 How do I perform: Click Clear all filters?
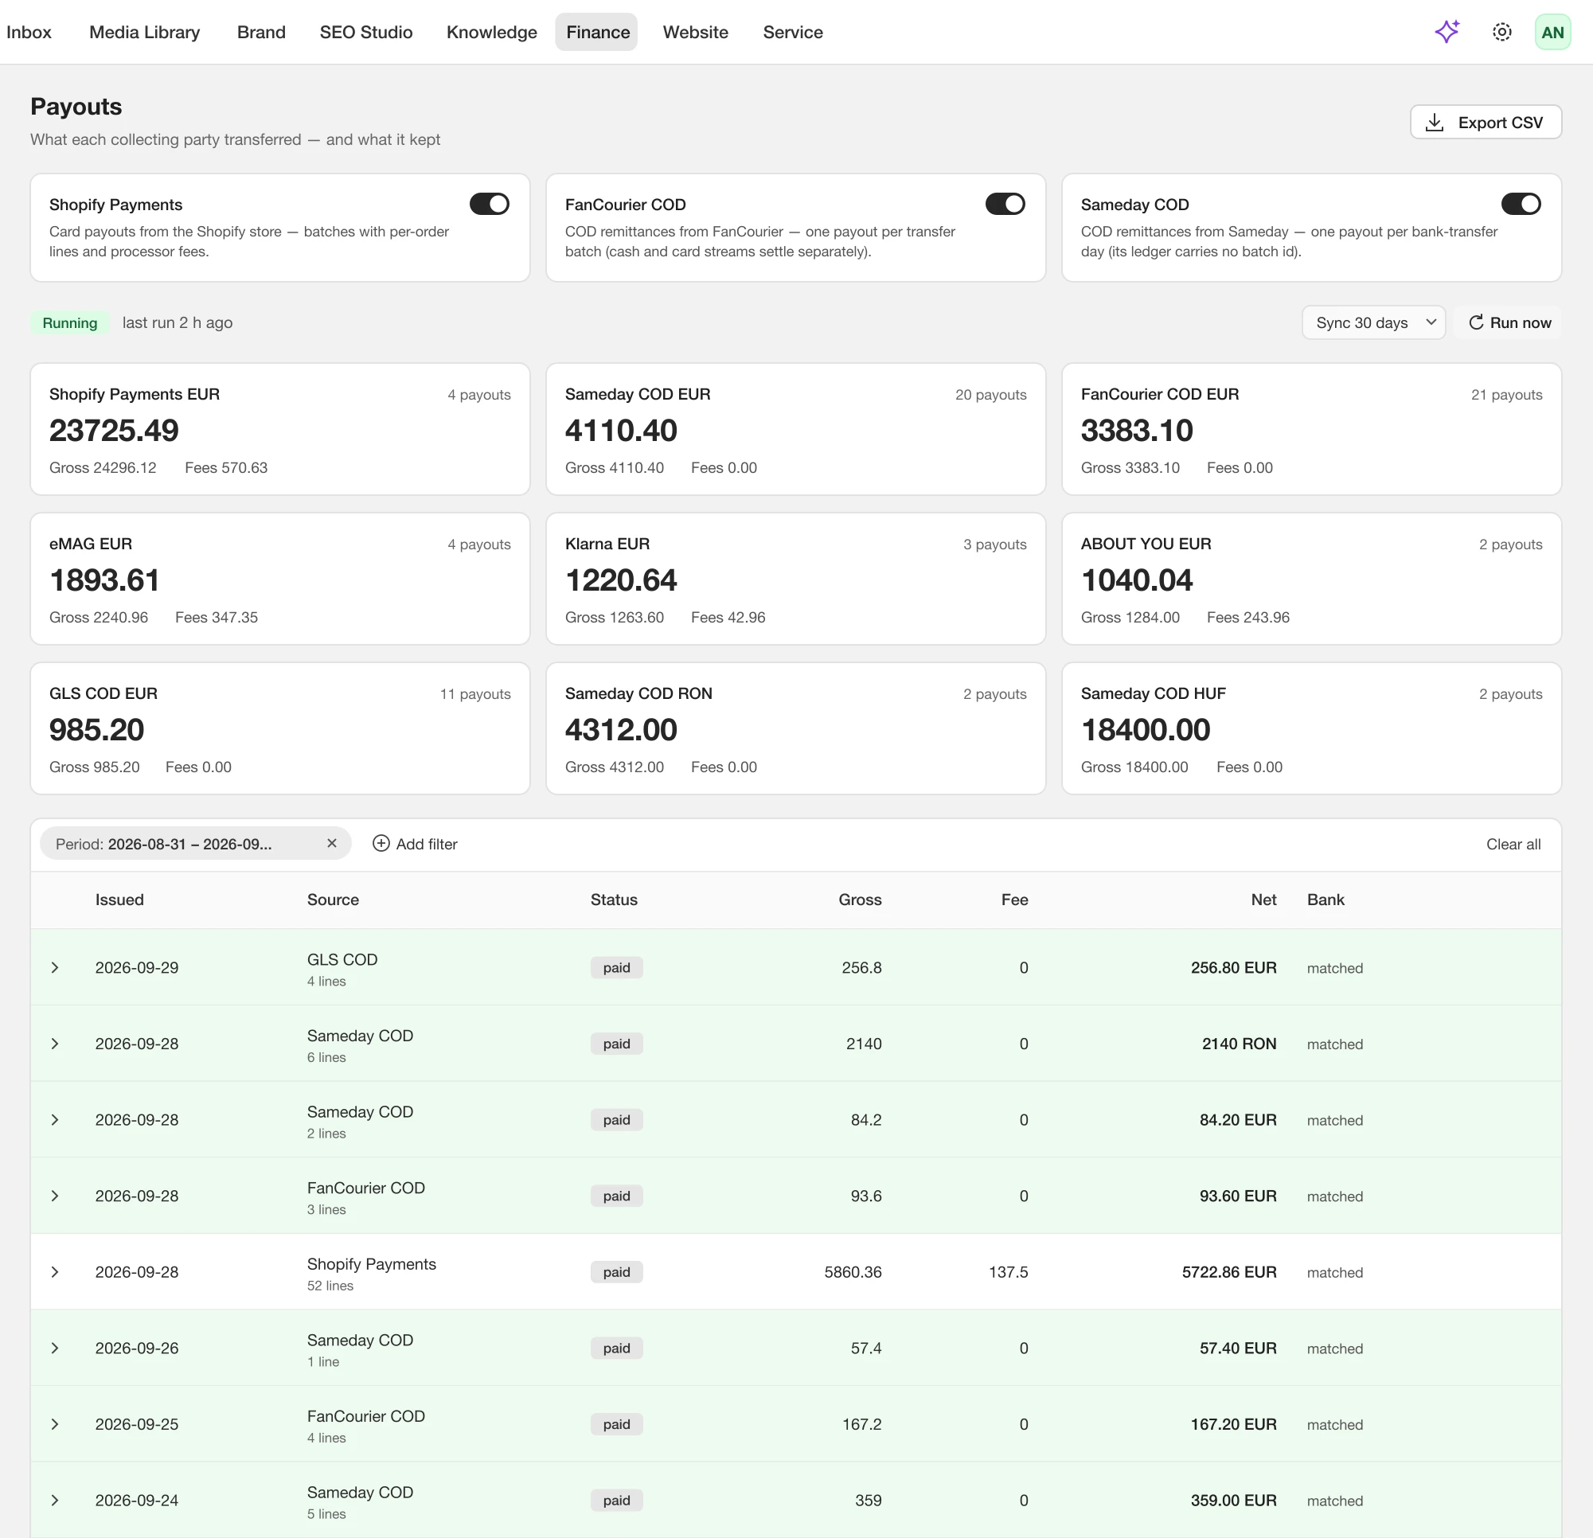click(1513, 844)
